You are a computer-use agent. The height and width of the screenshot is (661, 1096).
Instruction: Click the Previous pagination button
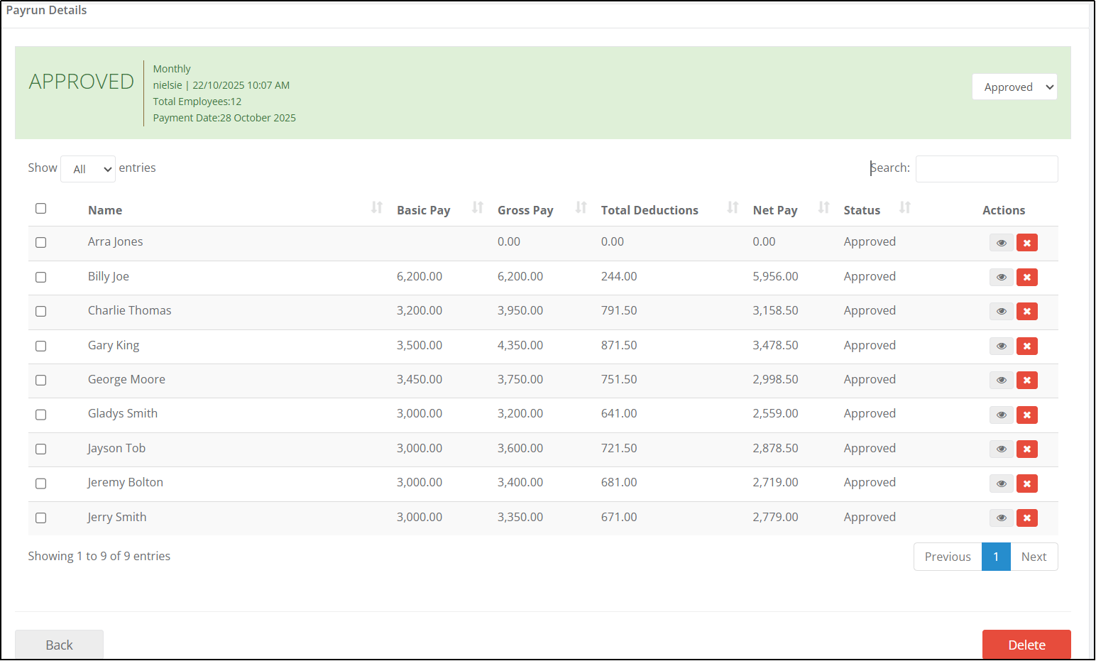(948, 557)
